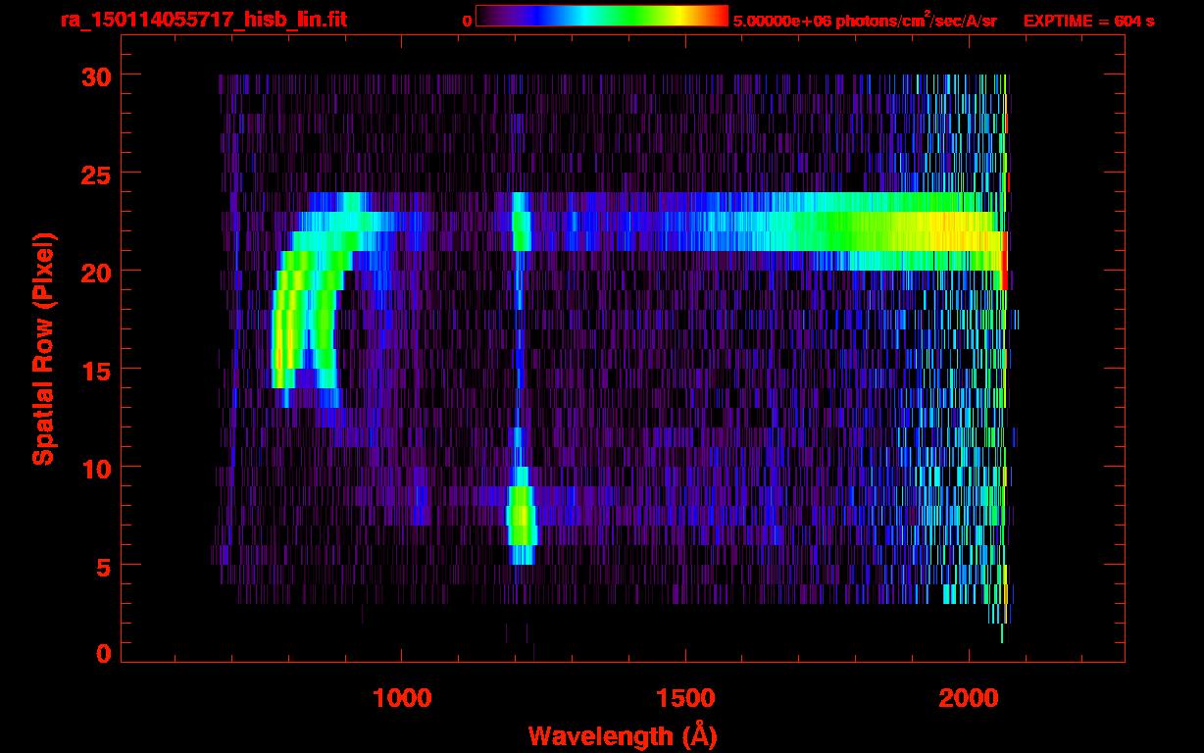Click the 1000 wavelength tick label
This screenshot has width=1204, height=753.
401,697
